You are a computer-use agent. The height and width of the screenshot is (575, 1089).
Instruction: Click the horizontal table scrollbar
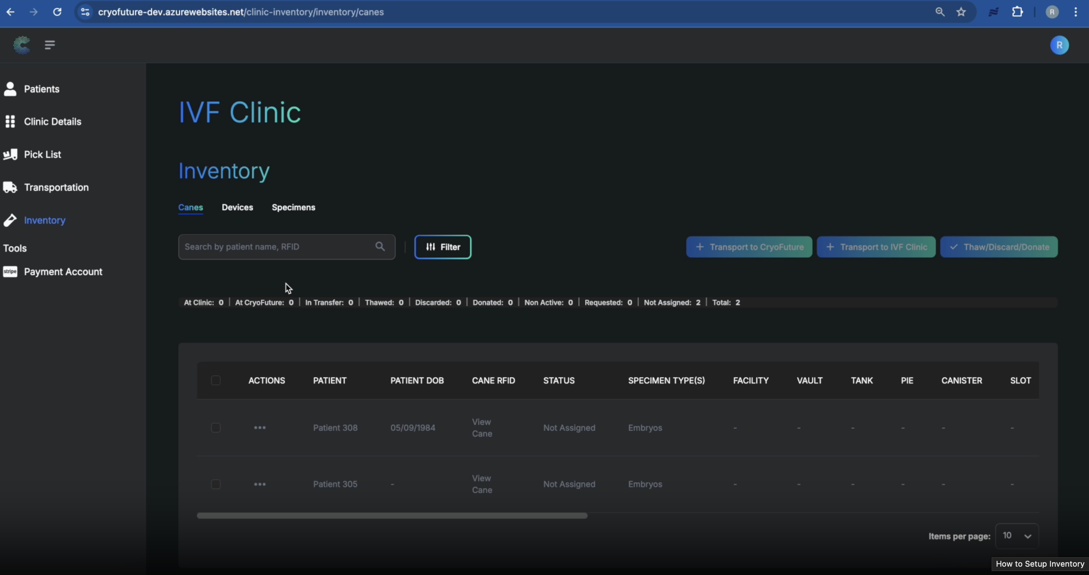coord(392,516)
